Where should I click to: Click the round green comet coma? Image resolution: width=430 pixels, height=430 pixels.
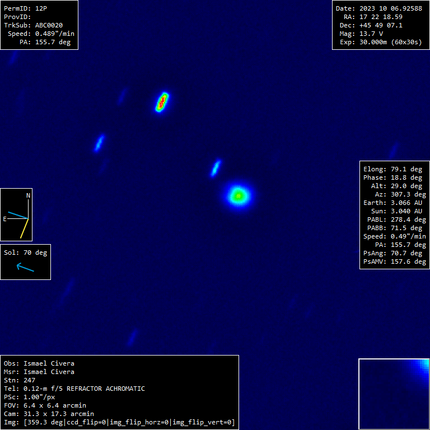click(239, 196)
